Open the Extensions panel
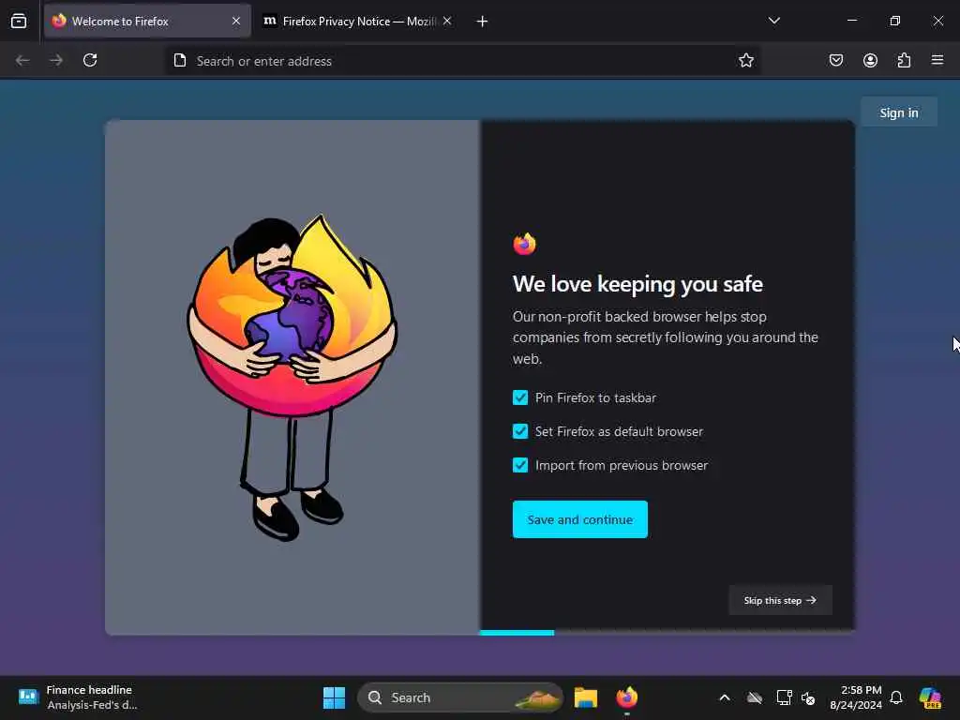 click(904, 60)
